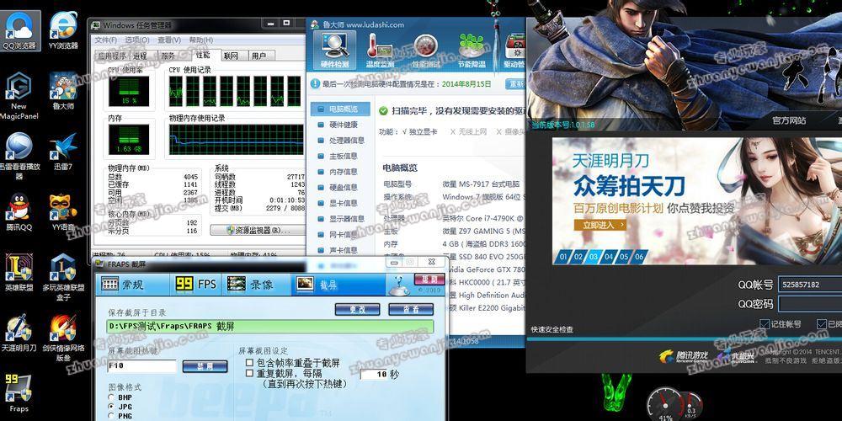Viewport: 842px width, 421px height.
Task: Select BMP image format radio button
Action: click(x=111, y=397)
